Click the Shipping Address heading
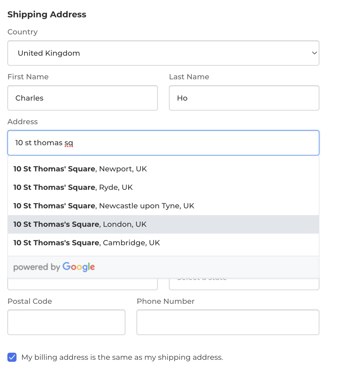The height and width of the screenshot is (374, 343). 47,14
